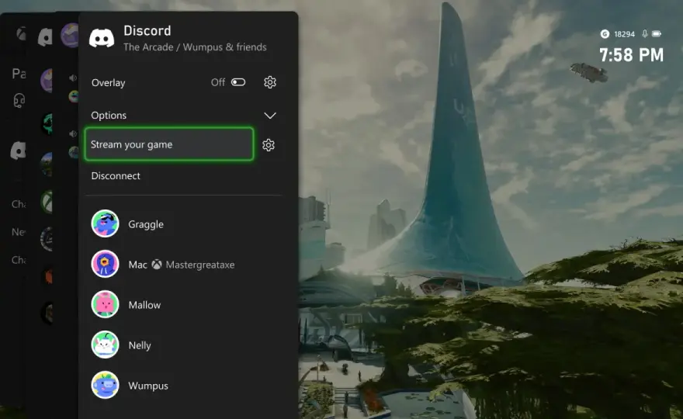This screenshot has height=419, width=683.
Task: Click the headset icon in background panel
Action: coord(19,101)
